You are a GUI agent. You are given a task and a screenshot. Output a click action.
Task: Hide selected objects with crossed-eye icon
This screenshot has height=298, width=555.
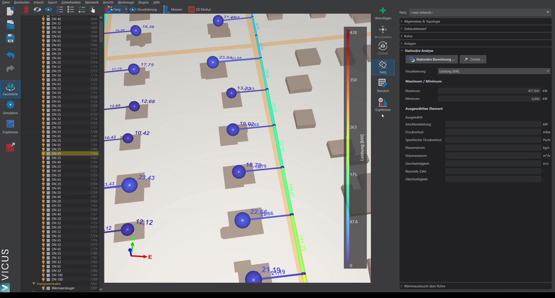coord(37,10)
